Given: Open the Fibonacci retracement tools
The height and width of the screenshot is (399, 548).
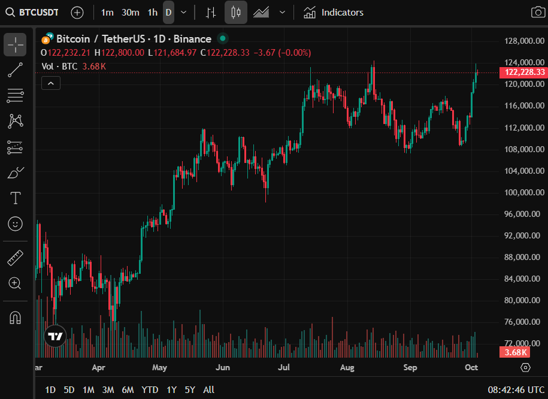Looking at the screenshot, I should (x=15, y=95).
